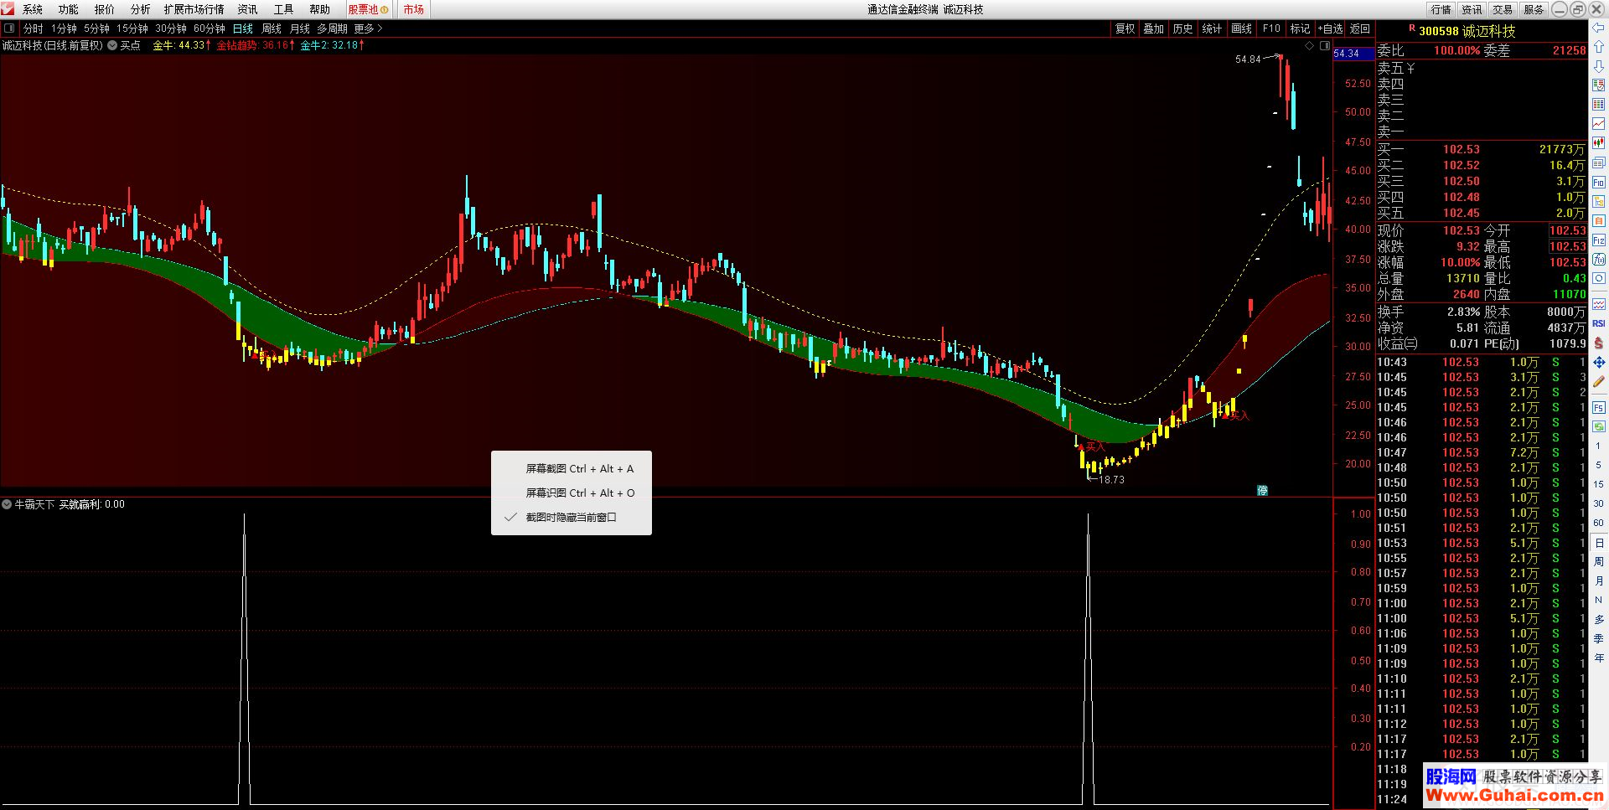Click the RSI indicator icon

1599,323
